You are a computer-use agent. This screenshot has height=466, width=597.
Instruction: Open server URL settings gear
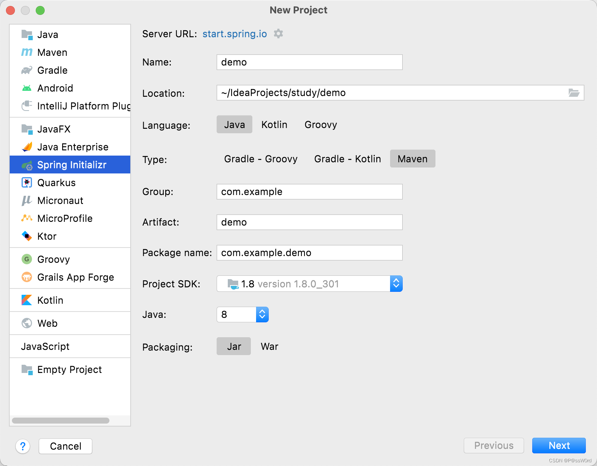pyautogui.click(x=278, y=34)
